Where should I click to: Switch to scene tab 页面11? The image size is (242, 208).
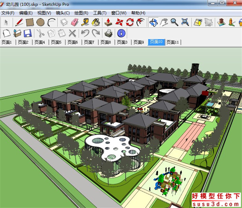pos(173,42)
